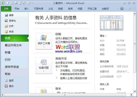Click the workbook window minimize button beside Help

pos(126,9)
